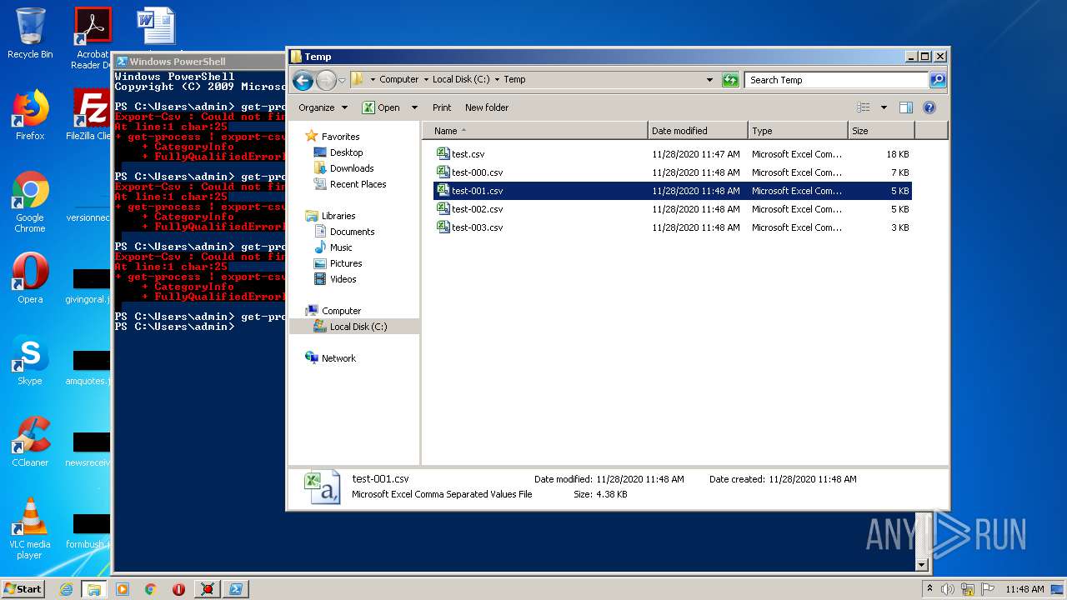Click the taskbar clock 11:48 AM
Image resolution: width=1067 pixels, height=600 pixels.
tap(1024, 589)
